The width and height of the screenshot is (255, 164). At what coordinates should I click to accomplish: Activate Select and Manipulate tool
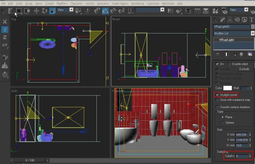pos(88,11)
